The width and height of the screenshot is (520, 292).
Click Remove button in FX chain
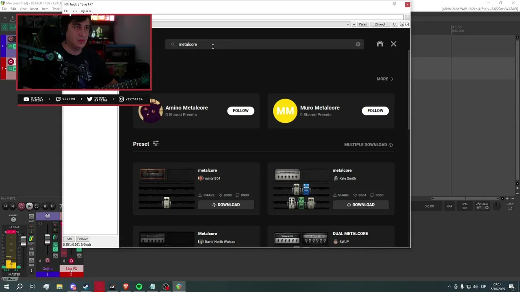[82, 239]
